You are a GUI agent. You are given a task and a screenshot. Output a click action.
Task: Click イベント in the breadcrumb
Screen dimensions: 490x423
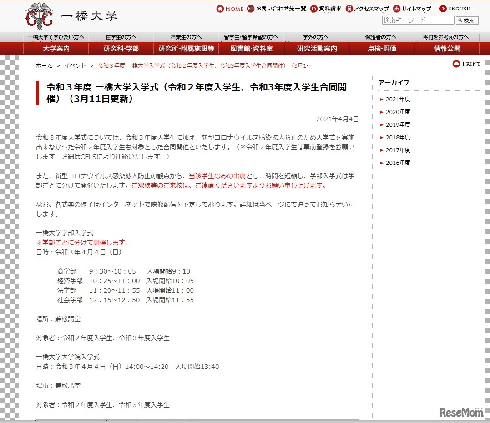click(75, 66)
